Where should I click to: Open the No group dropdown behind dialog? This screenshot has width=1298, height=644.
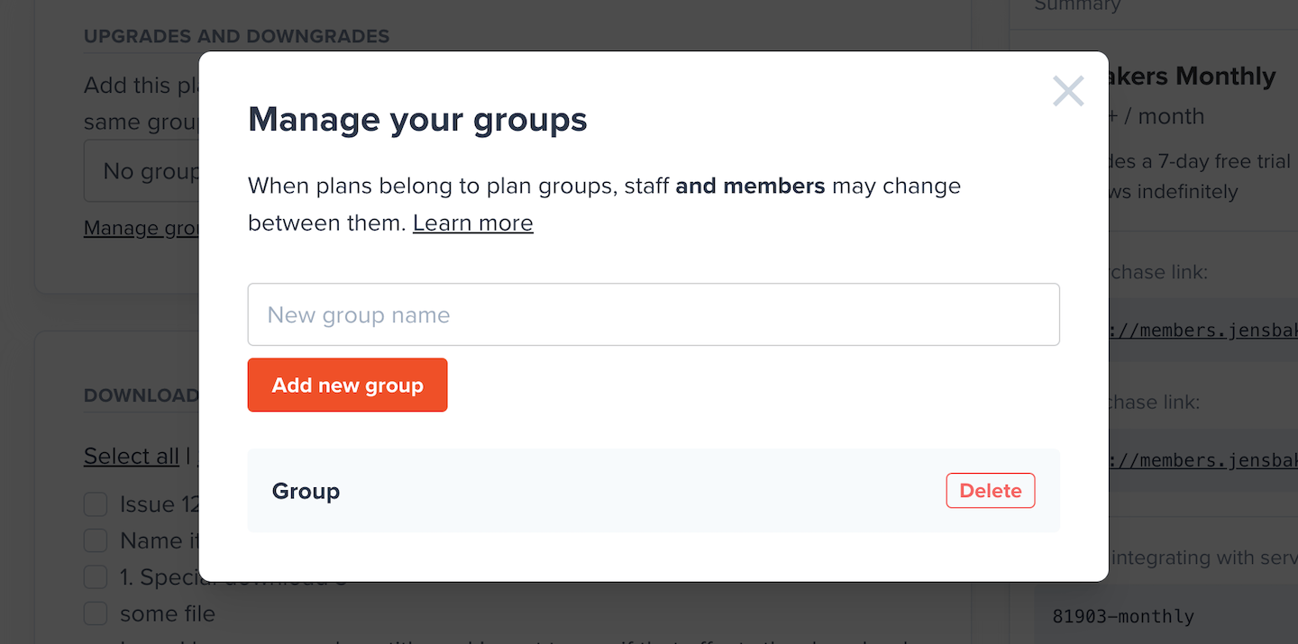(x=142, y=170)
